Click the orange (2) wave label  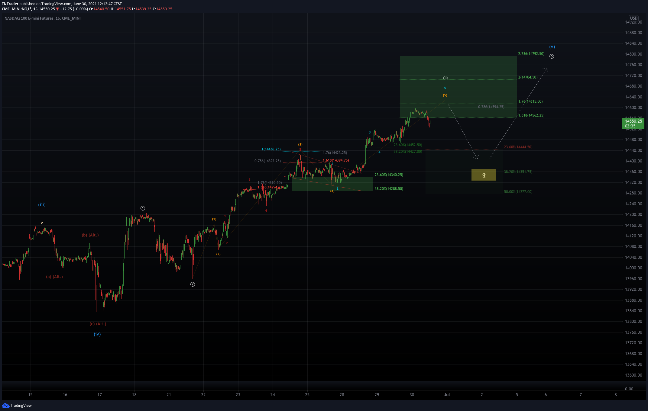[x=218, y=254]
